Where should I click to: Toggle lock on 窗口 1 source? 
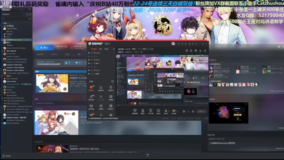(92, 63)
